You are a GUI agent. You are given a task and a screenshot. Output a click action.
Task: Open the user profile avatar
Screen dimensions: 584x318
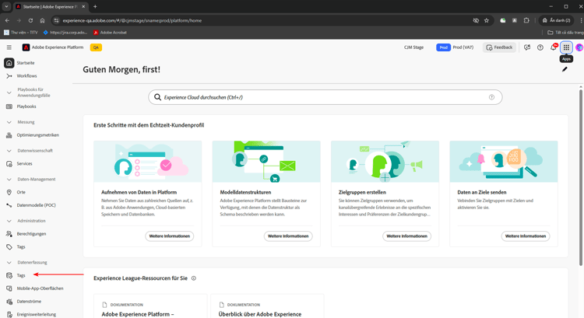(579, 47)
